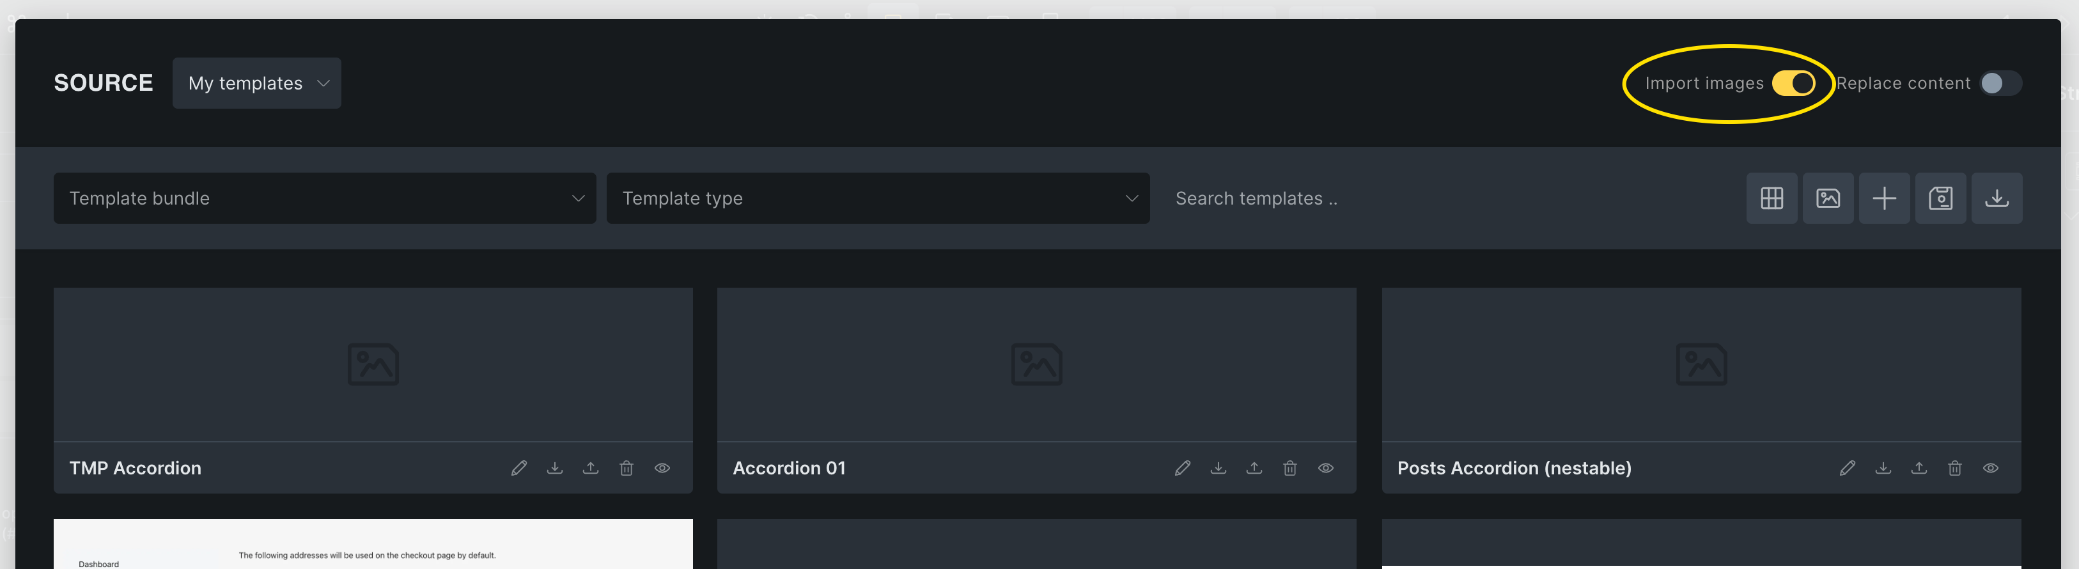The image size is (2079, 569).
Task: Download the TMP Accordion template
Action: [x=554, y=468]
